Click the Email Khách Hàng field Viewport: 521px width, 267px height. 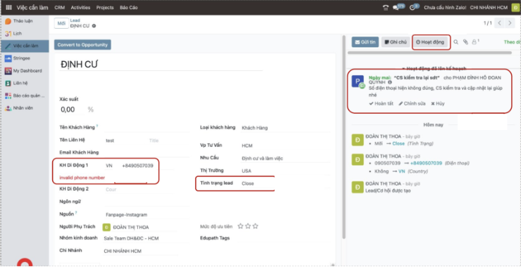(147, 152)
